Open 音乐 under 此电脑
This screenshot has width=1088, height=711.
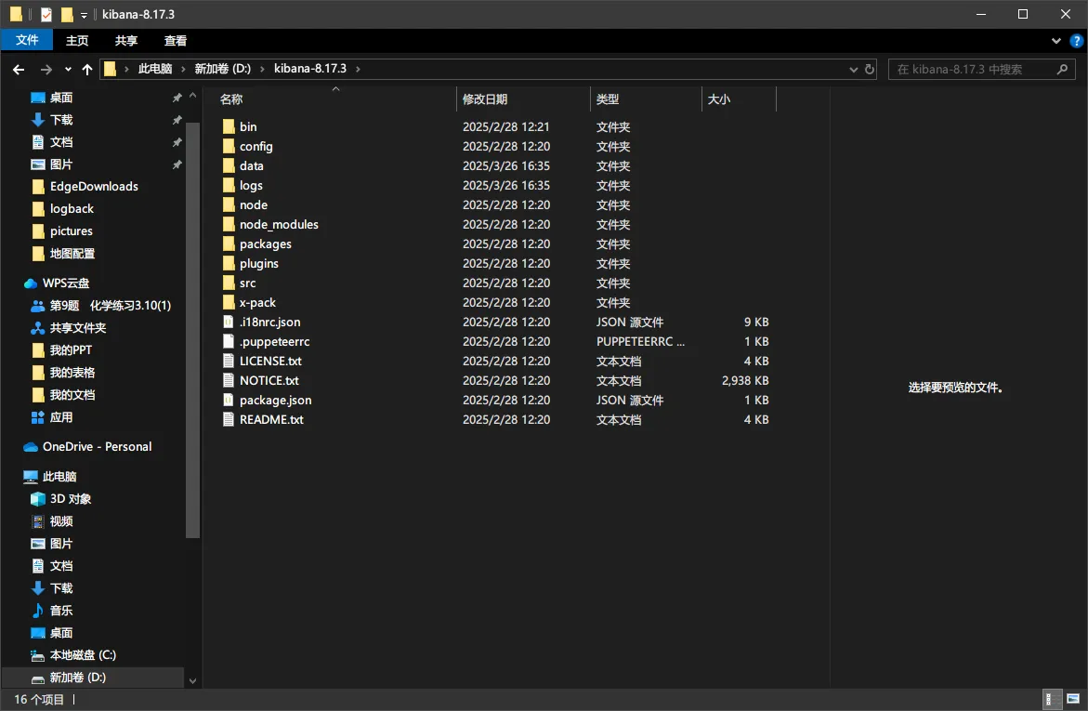click(x=61, y=611)
